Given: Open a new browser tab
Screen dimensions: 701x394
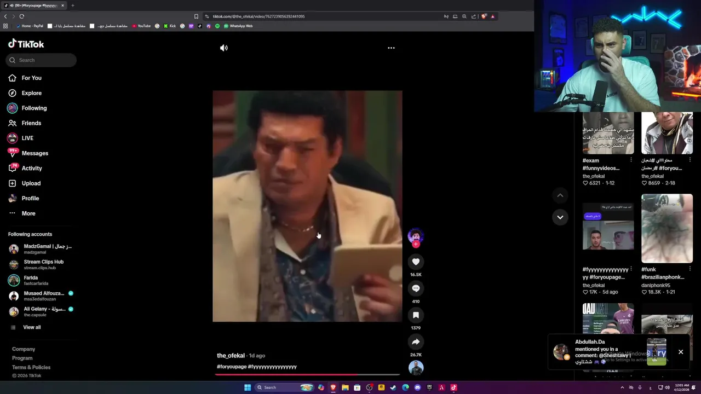Looking at the screenshot, I should [72, 5].
